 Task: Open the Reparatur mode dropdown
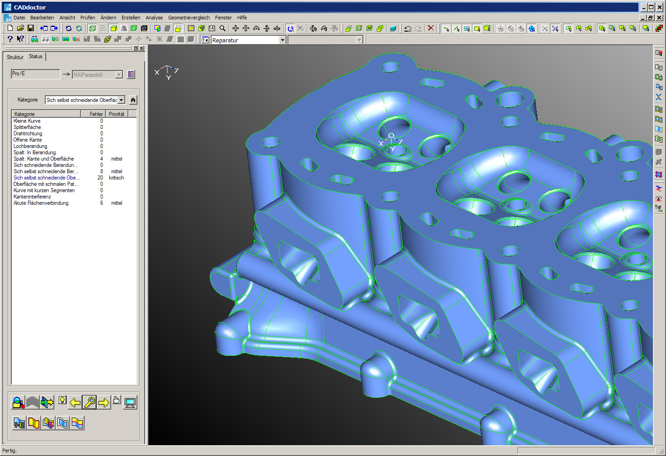[x=282, y=40]
